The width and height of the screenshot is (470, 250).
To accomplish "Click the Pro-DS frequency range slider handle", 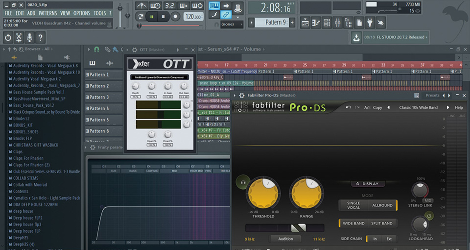I will (299, 228).
